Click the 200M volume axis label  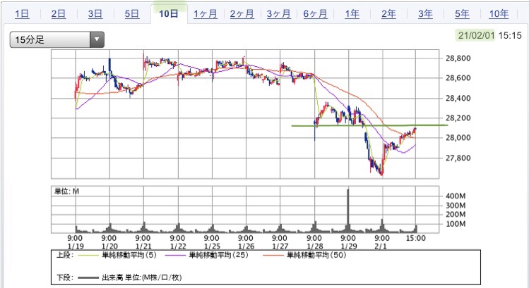coord(456,214)
